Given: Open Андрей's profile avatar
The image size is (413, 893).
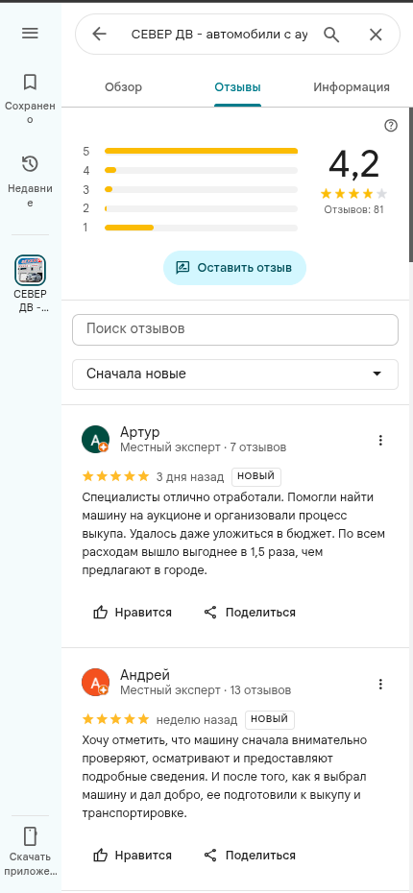Looking at the screenshot, I should tap(96, 683).
